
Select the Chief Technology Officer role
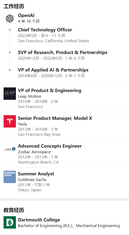[45, 30]
